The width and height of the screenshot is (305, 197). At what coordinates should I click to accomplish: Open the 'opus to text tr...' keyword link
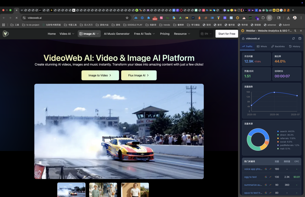click(253, 193)
